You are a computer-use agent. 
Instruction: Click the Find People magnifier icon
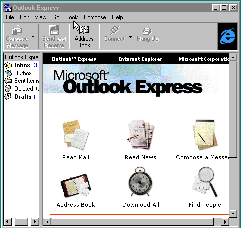coord(205,182)
